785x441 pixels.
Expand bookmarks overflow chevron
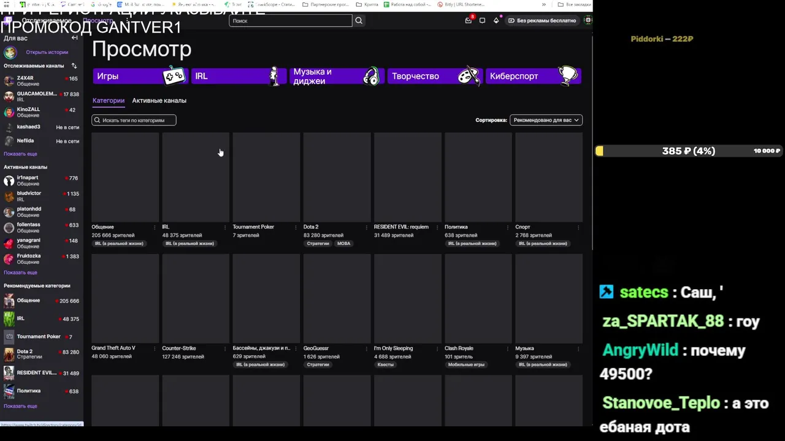tap(543, 4)
